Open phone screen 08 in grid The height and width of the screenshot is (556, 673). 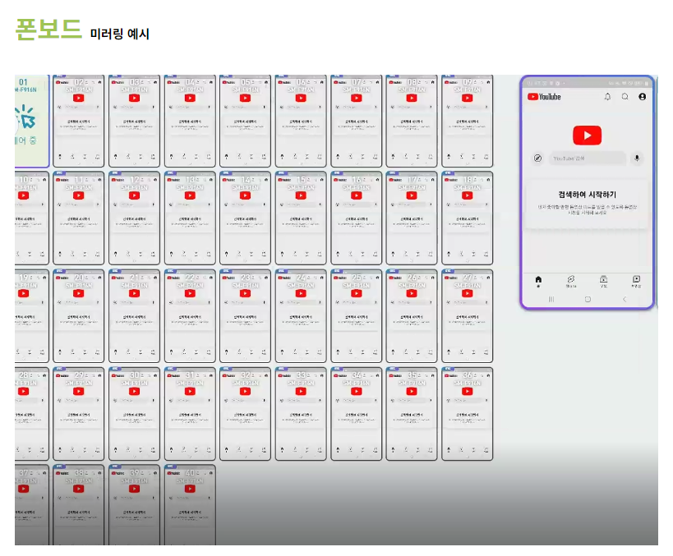pos(412,121)
